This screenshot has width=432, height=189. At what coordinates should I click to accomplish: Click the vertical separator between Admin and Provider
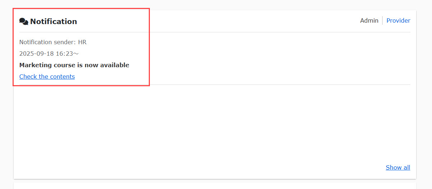(382, 20)
